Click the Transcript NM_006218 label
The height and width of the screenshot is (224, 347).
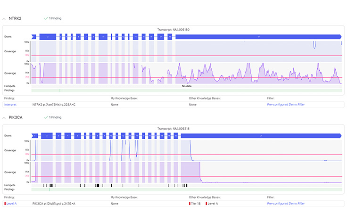pyautogui.click(x=173, y=128)
